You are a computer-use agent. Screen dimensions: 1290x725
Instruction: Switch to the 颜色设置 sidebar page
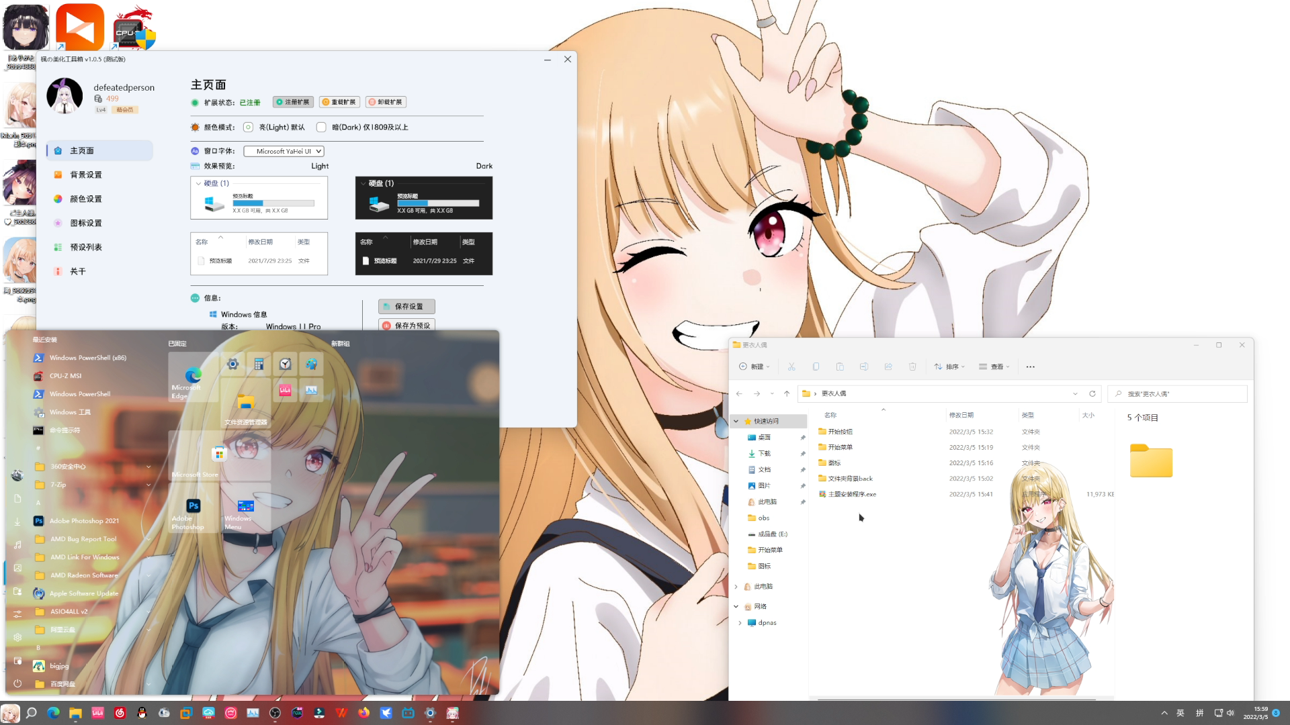click(86, 199)
